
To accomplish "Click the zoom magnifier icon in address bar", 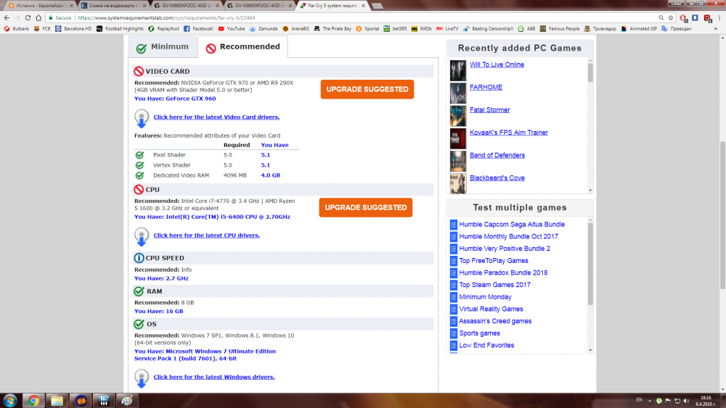I will (x=661, y=17).
